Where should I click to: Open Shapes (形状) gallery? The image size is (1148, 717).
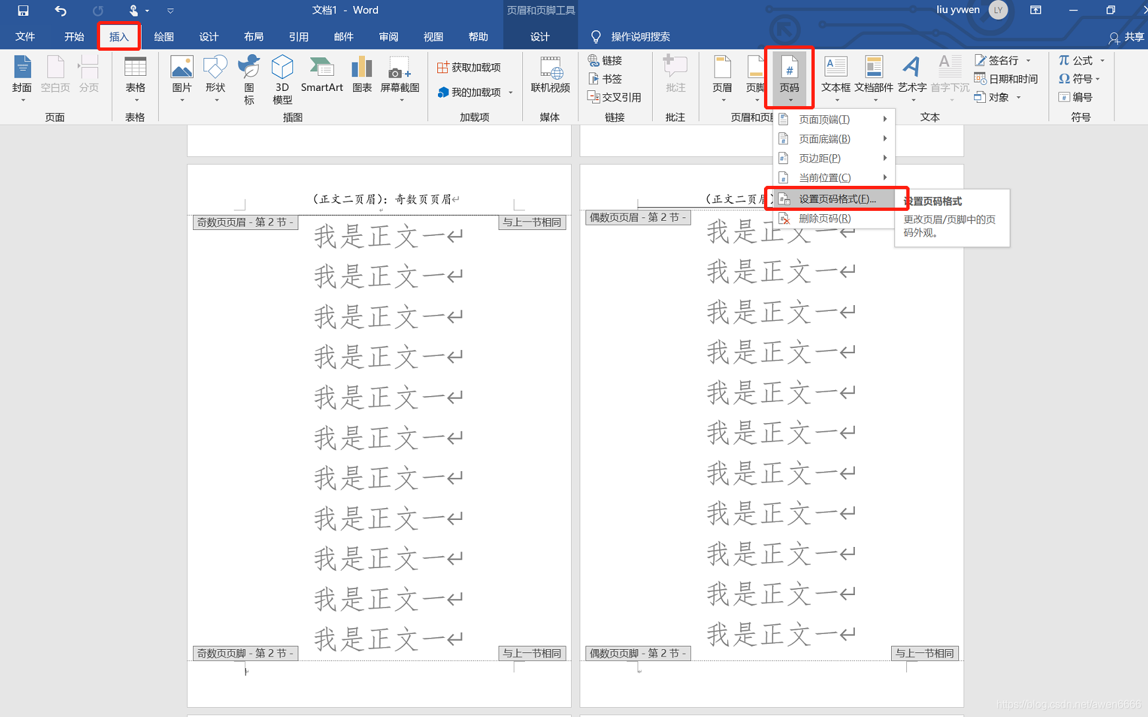215,78
